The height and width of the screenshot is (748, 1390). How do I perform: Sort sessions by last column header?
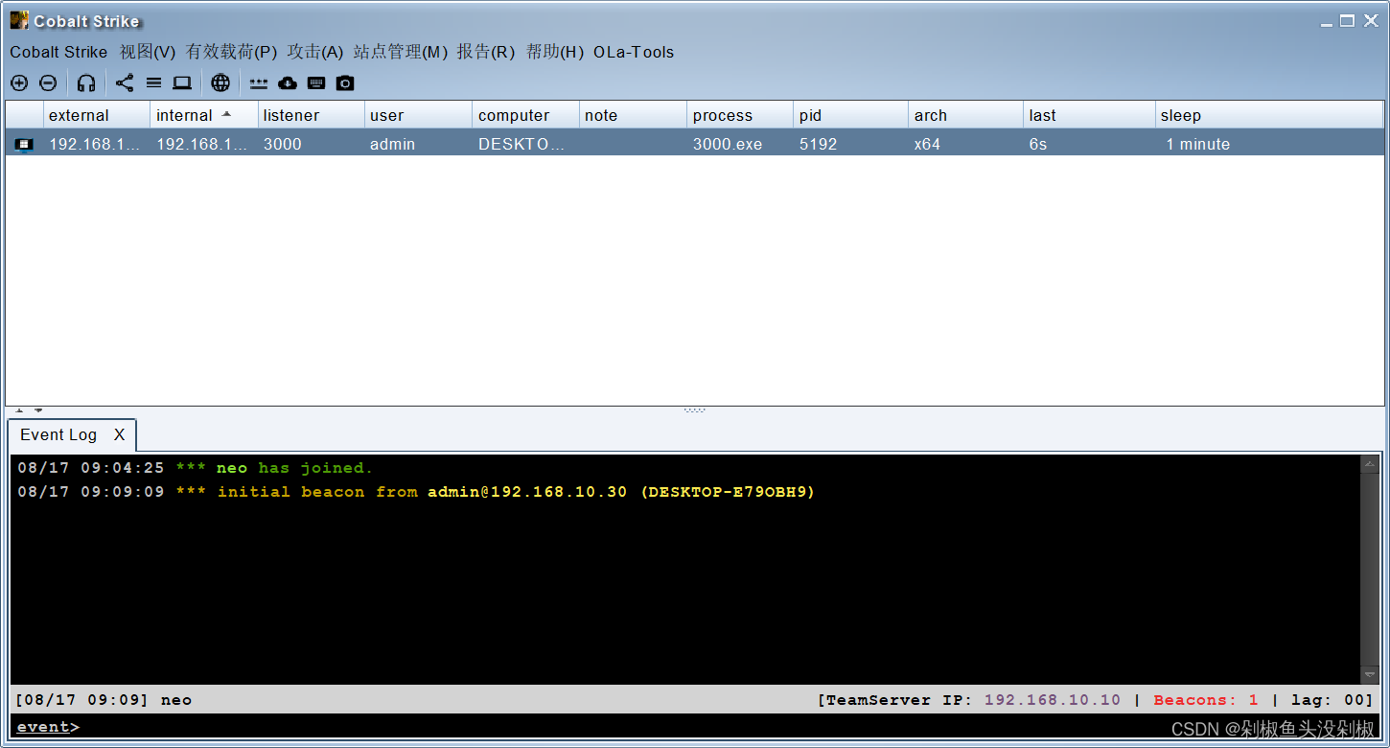1090,115
